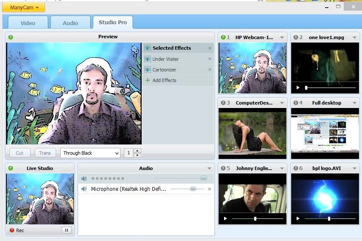The image size is (362, 241).
Task: Activate source 3 ComputerDes indicator
Action: point(223,103)
